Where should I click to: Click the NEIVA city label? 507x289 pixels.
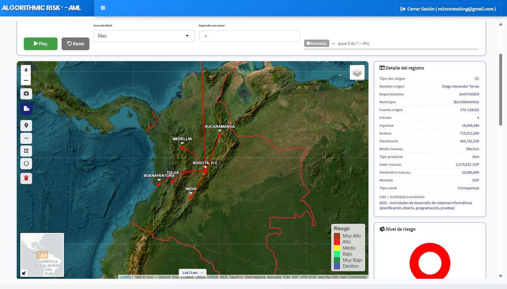click(191, 189)
